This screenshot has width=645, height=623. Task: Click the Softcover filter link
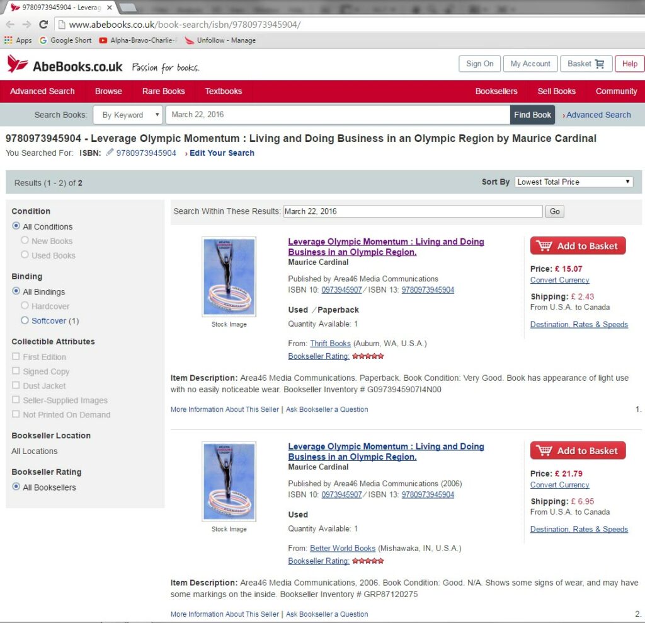tap(49, 320)
